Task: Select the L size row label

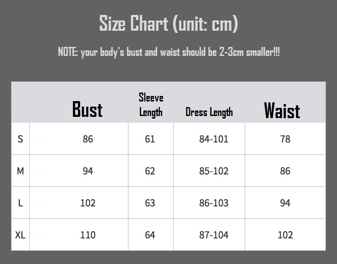Action: [20, 203]
